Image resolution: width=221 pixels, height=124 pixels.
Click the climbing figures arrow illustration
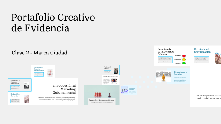pyautogui.click(x=125, y=90)
